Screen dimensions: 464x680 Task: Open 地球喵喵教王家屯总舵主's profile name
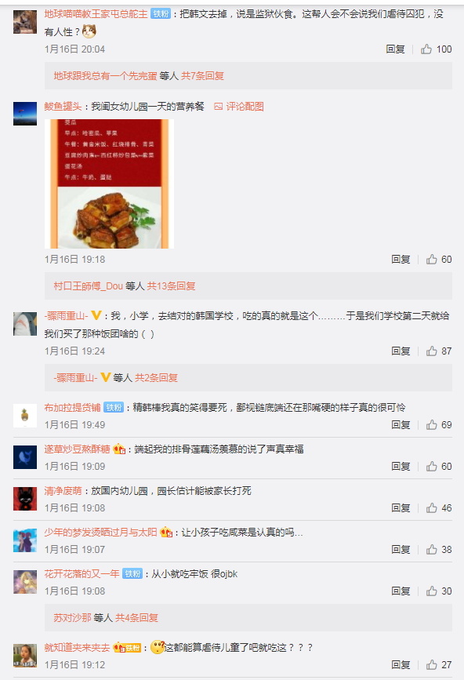[96, 14]
